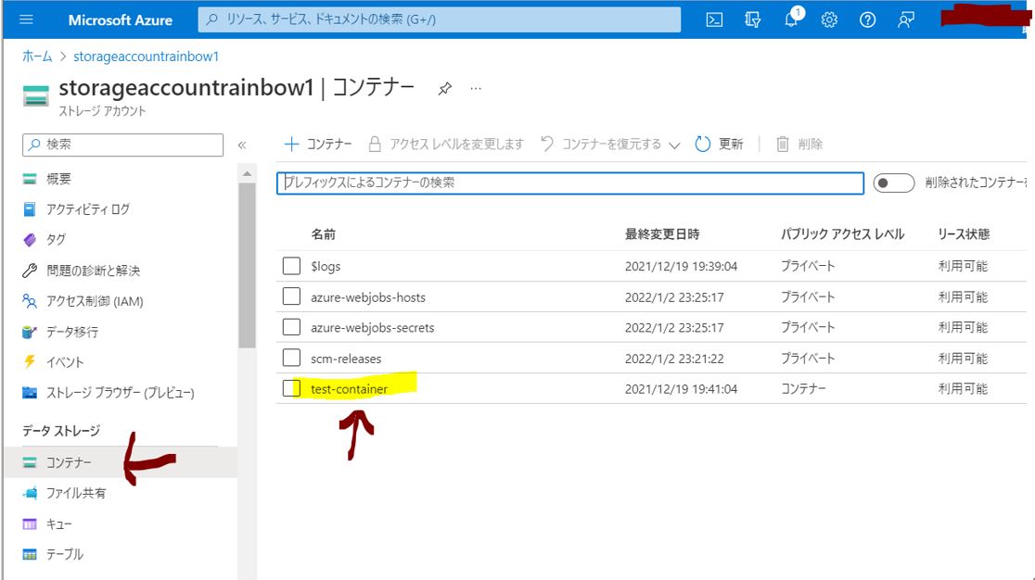Image resolution: width=1035 pixels, height=580 pixels.
Task: Select the $logs container checkbox
Action: pyautogui.click(x=291, y=266)
